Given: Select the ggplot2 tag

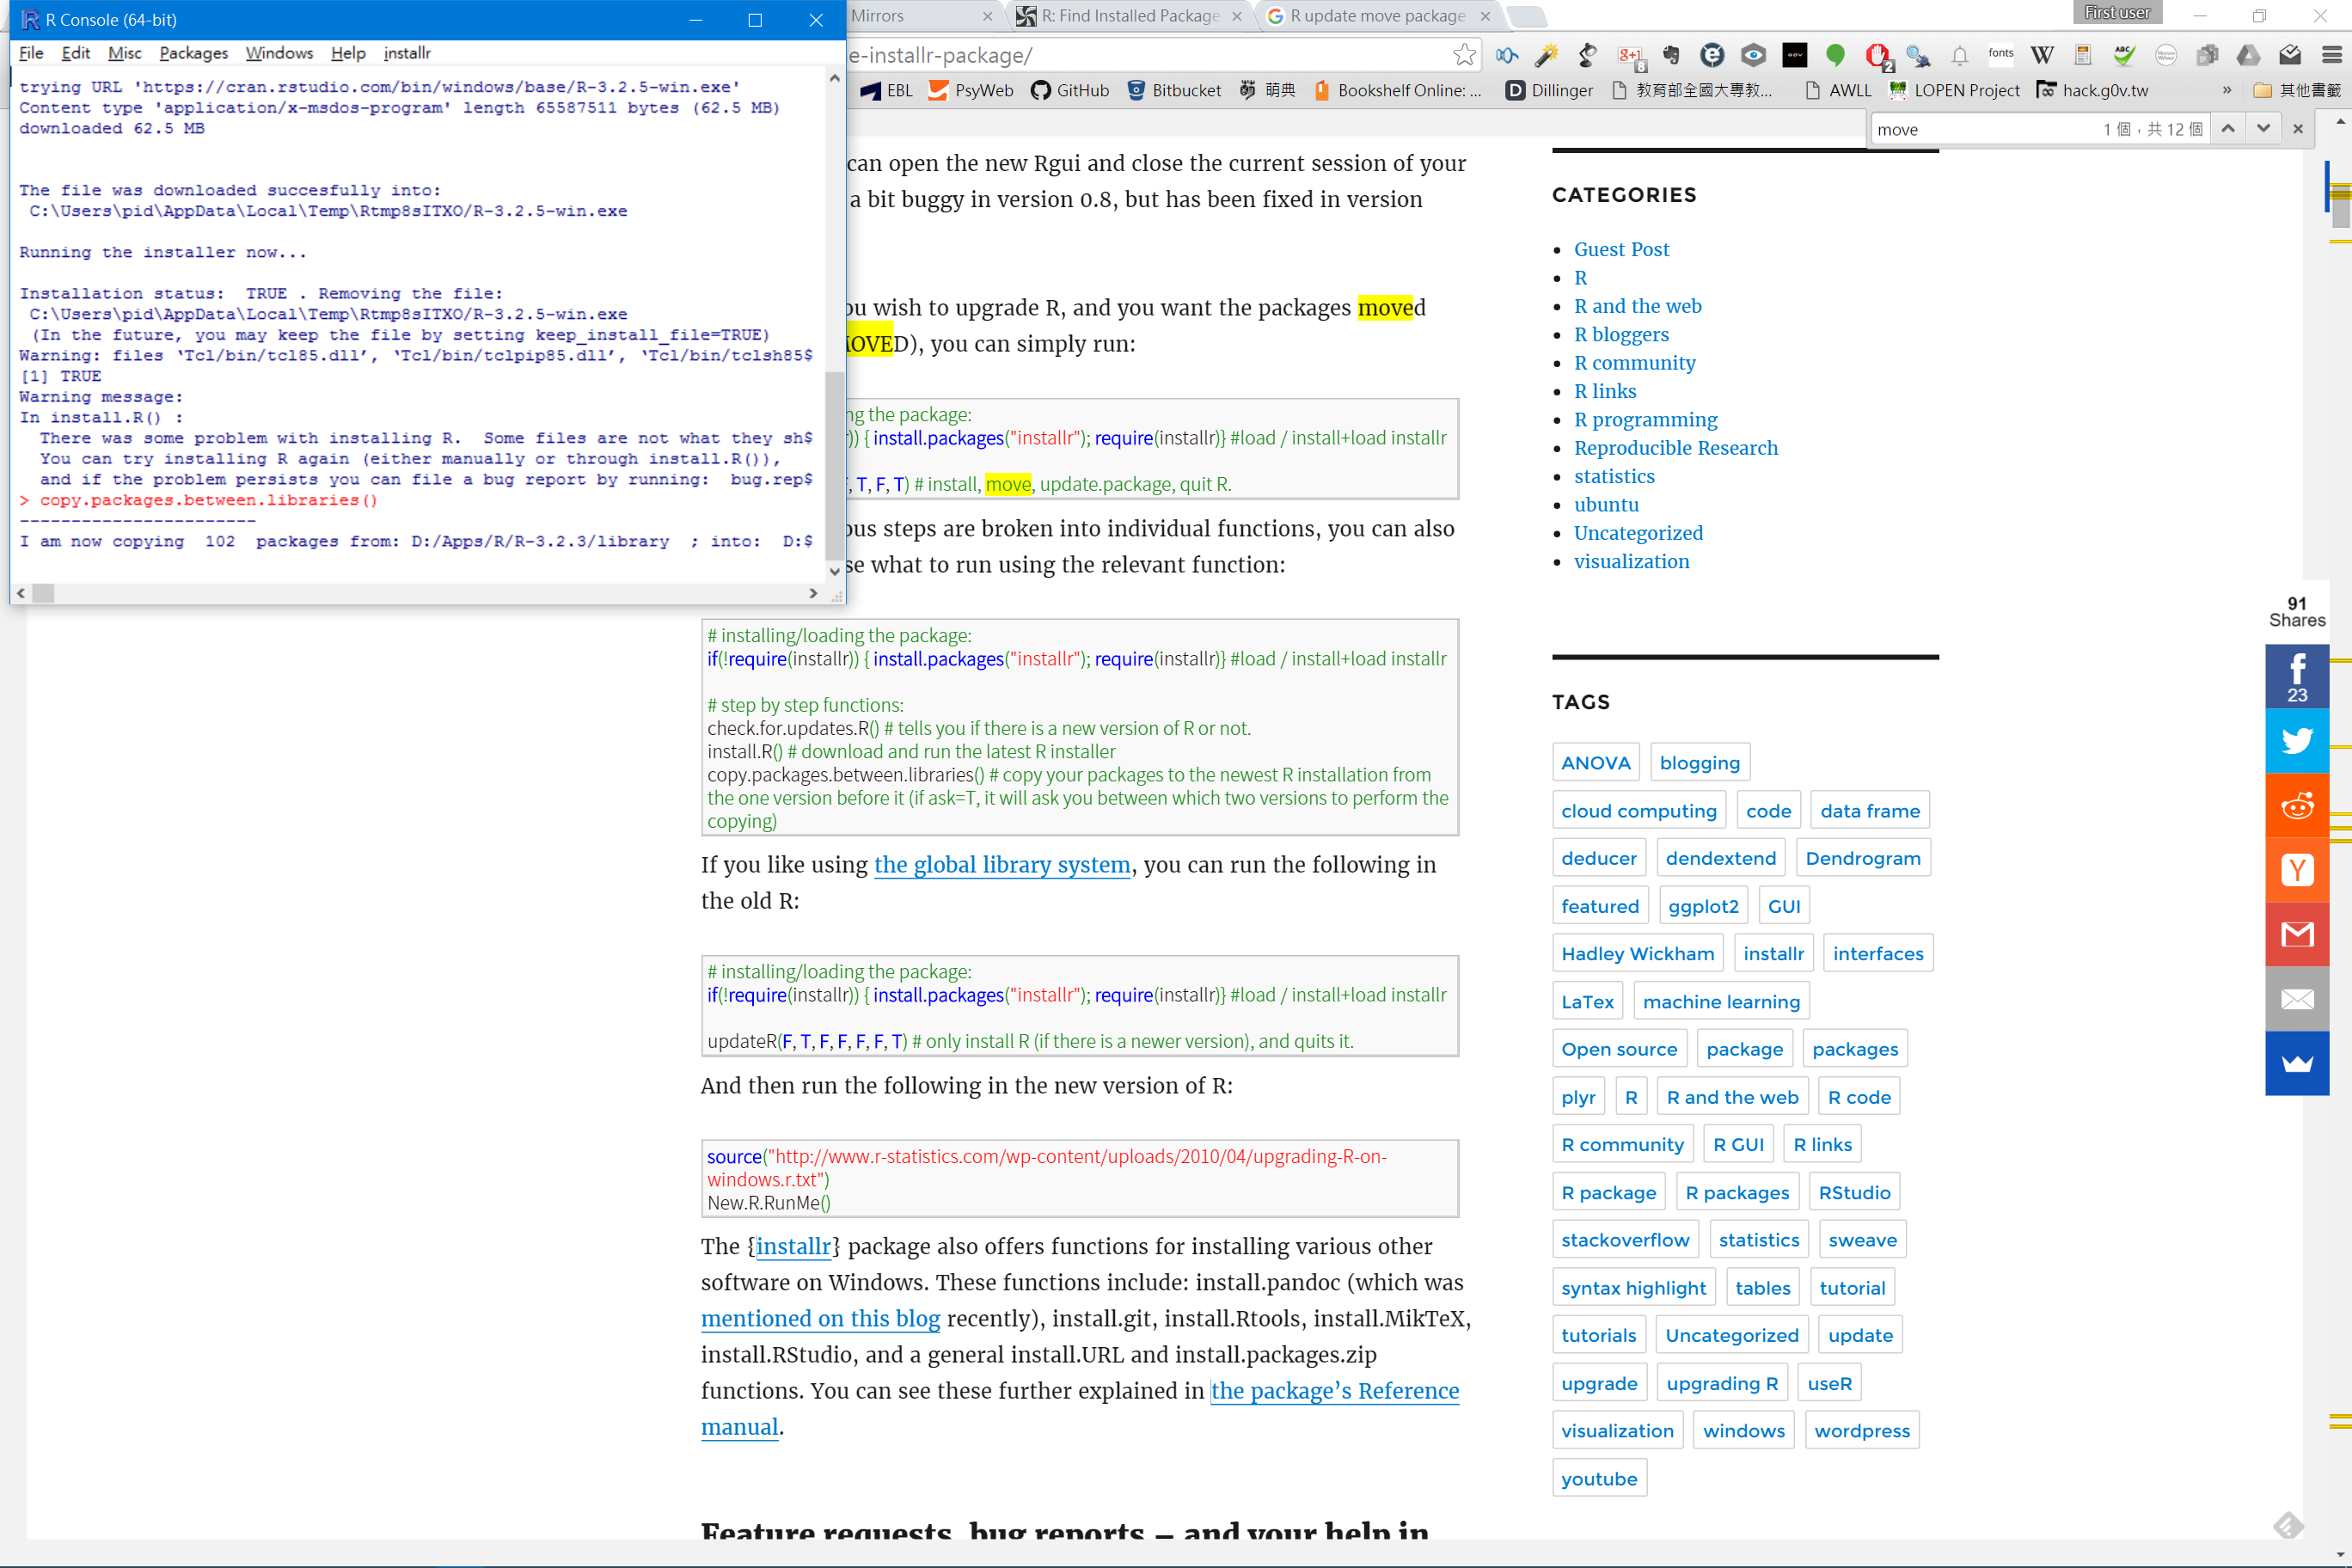Looking at the screenshot, I should click(1703, 906).
